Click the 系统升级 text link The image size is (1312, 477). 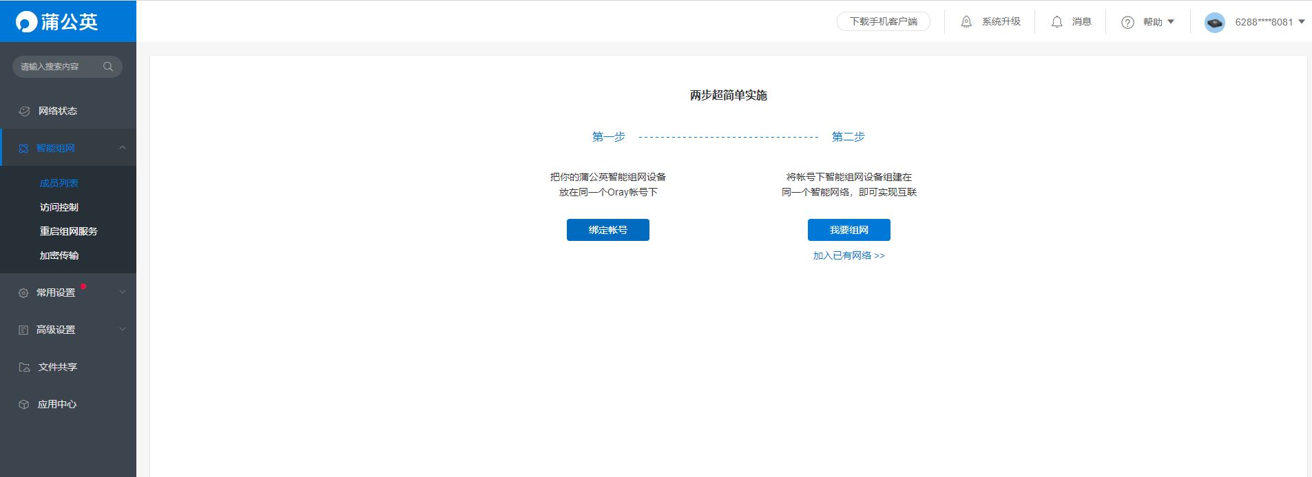(x=1001, y=22)
